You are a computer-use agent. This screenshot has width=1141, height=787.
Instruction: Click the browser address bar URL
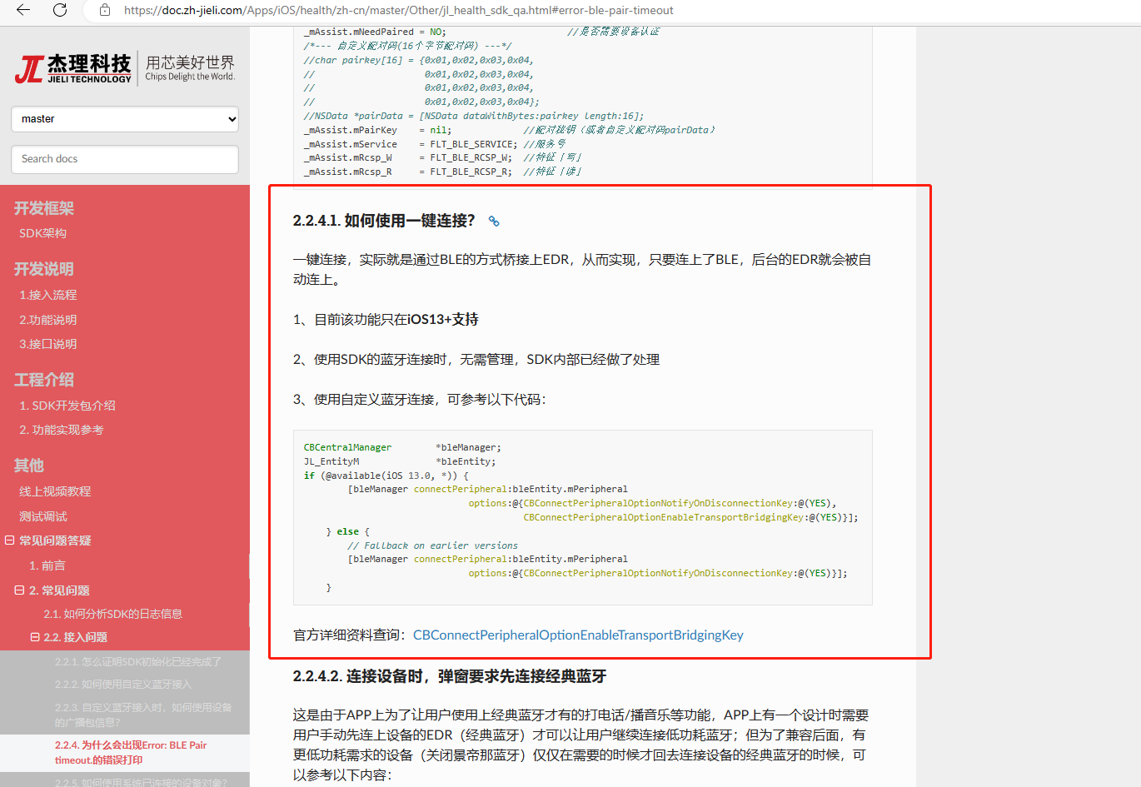click(398, 10)
